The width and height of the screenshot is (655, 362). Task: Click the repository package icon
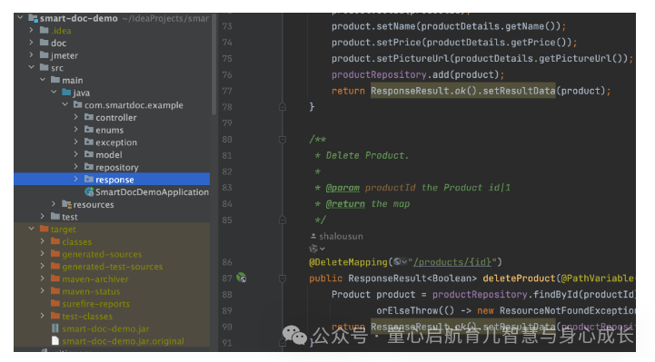[89, 167]
